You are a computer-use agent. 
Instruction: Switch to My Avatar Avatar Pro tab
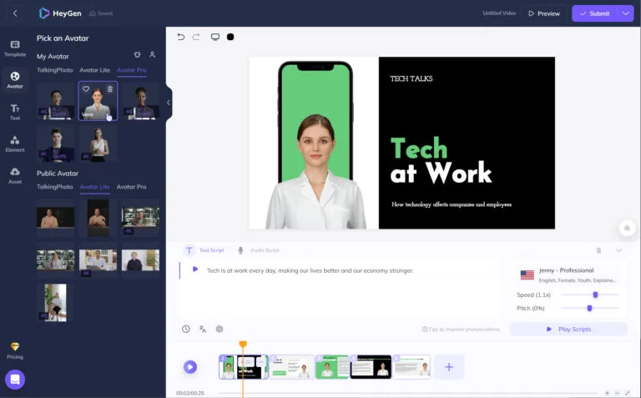[132, 70]
